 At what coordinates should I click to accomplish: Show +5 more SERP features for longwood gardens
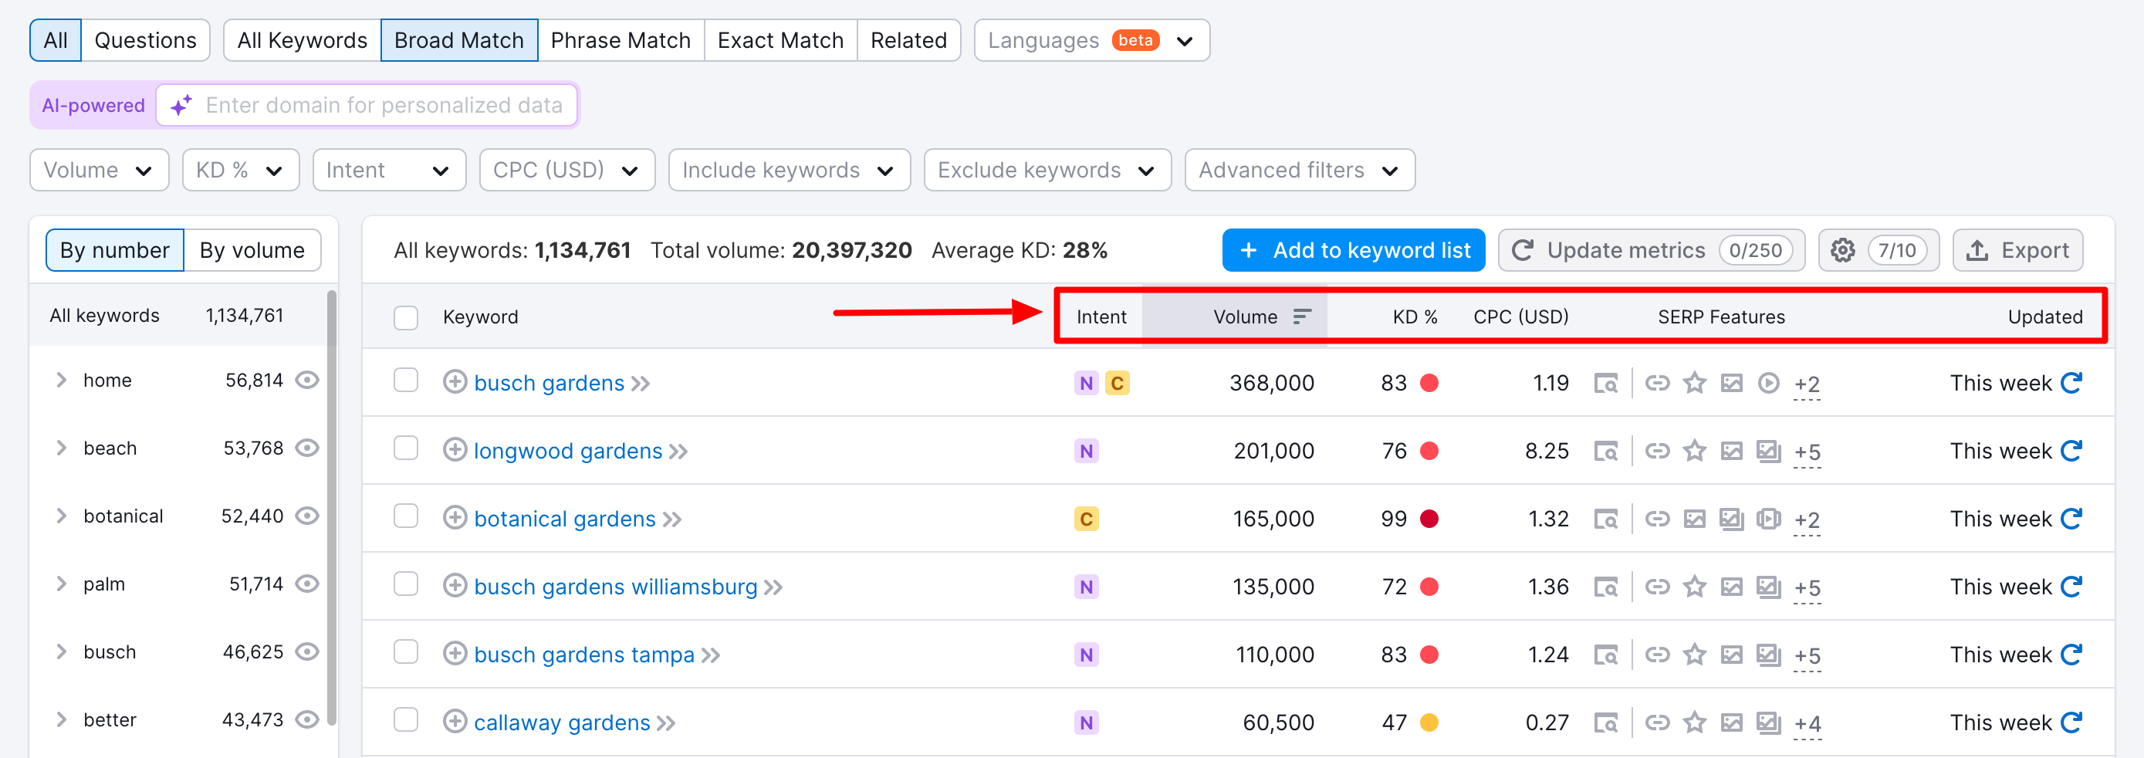point(1807,452)
